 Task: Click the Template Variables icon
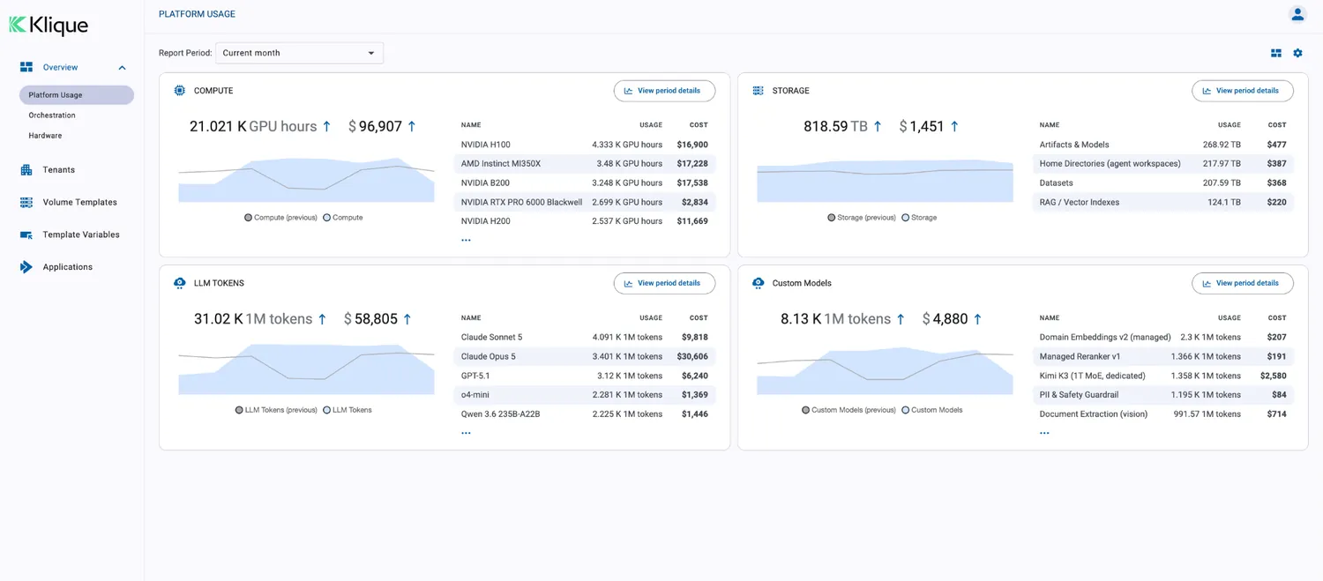pyautogui.click(x=26, y=235)
